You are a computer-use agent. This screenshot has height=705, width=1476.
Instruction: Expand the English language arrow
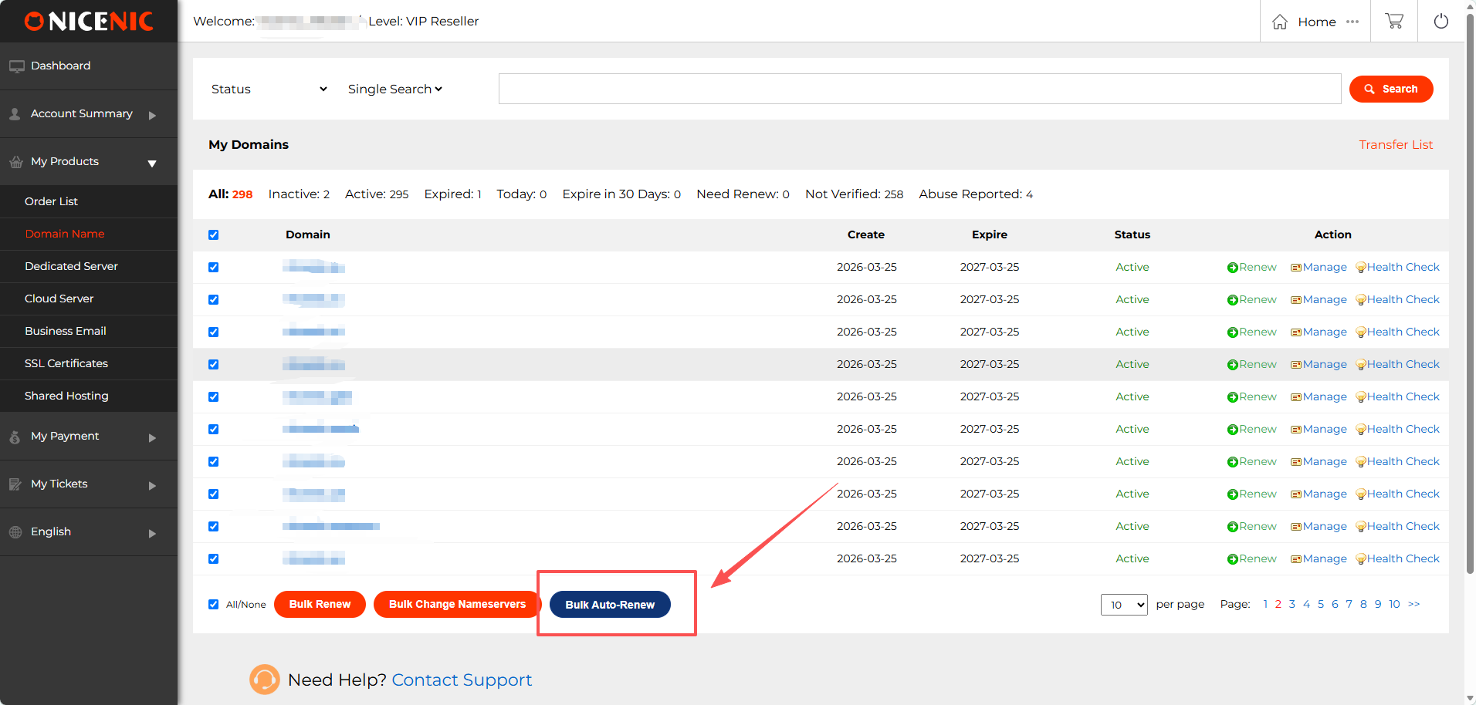[x=152, y=534]
